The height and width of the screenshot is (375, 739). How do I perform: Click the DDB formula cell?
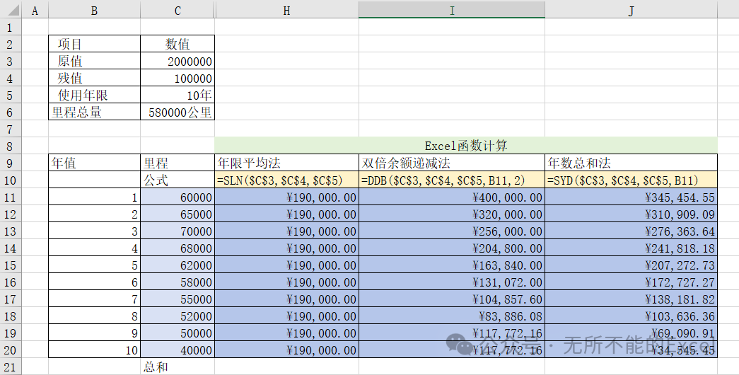point(452,180)
